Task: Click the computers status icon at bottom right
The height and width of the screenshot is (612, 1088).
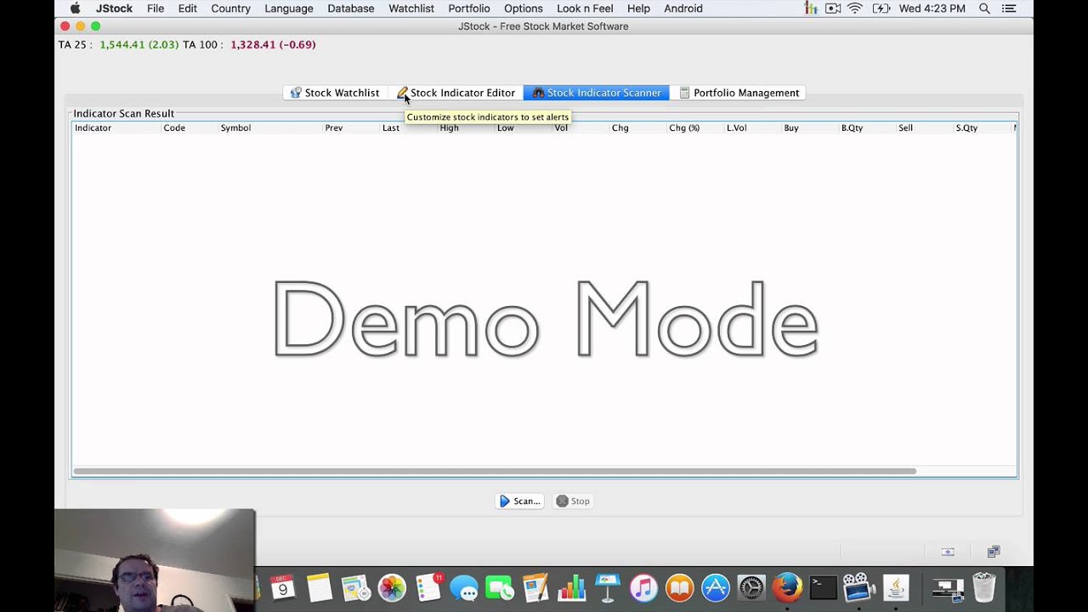Action: coord(994,552)
